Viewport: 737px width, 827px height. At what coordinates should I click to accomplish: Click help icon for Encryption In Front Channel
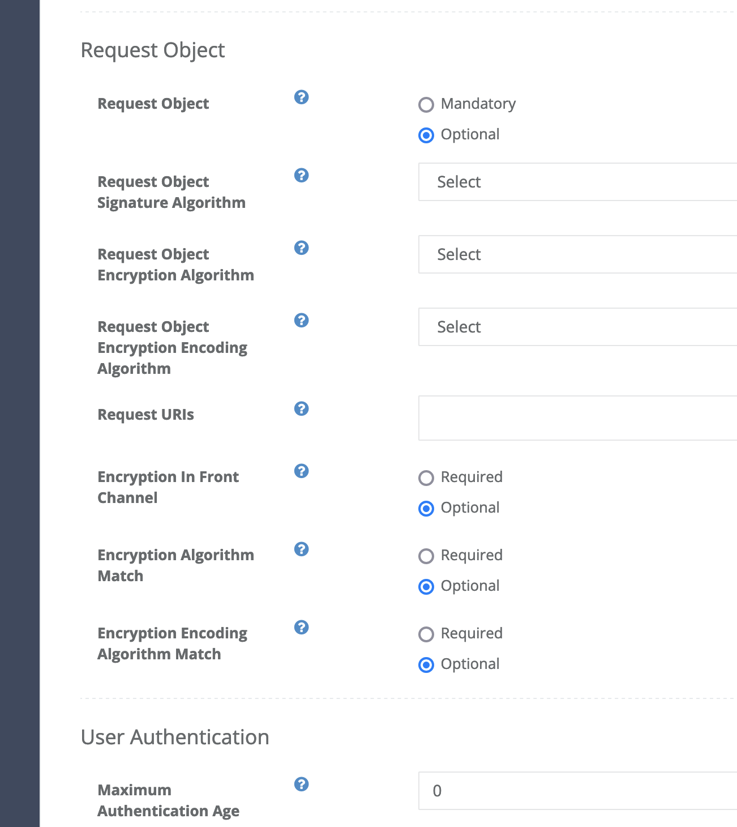click(x=301, y=471)
